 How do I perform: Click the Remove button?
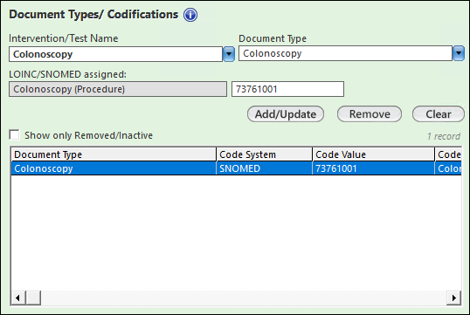(x=370, y=114)
